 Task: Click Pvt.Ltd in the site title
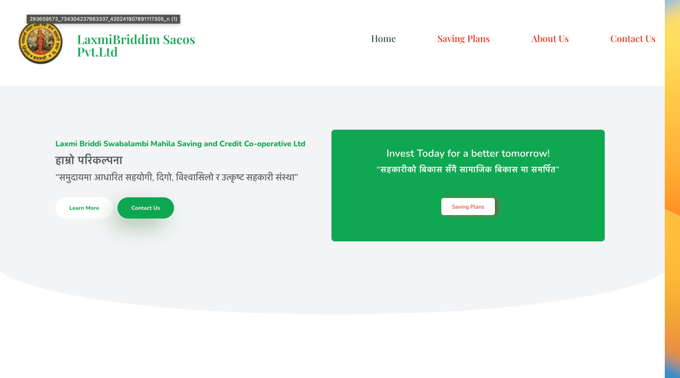point(97,52)
